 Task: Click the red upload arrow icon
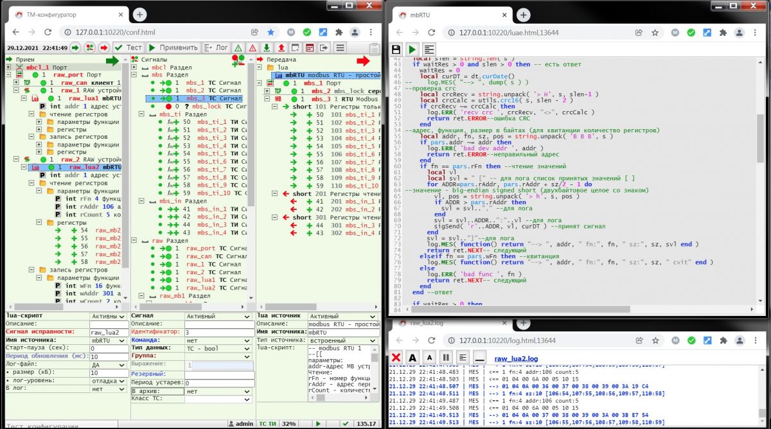[281, 48]
